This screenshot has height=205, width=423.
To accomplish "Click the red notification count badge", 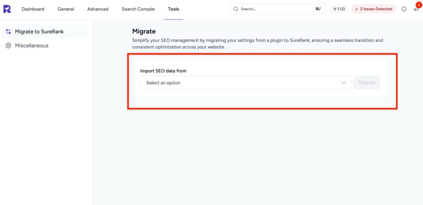I will point(419,5).
